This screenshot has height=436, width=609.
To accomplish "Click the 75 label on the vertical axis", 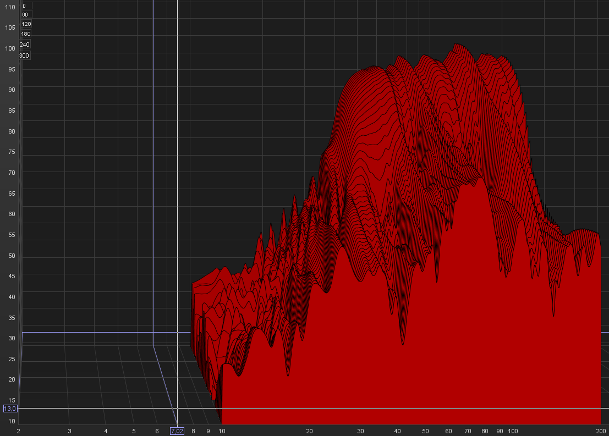I will [12, 152].
